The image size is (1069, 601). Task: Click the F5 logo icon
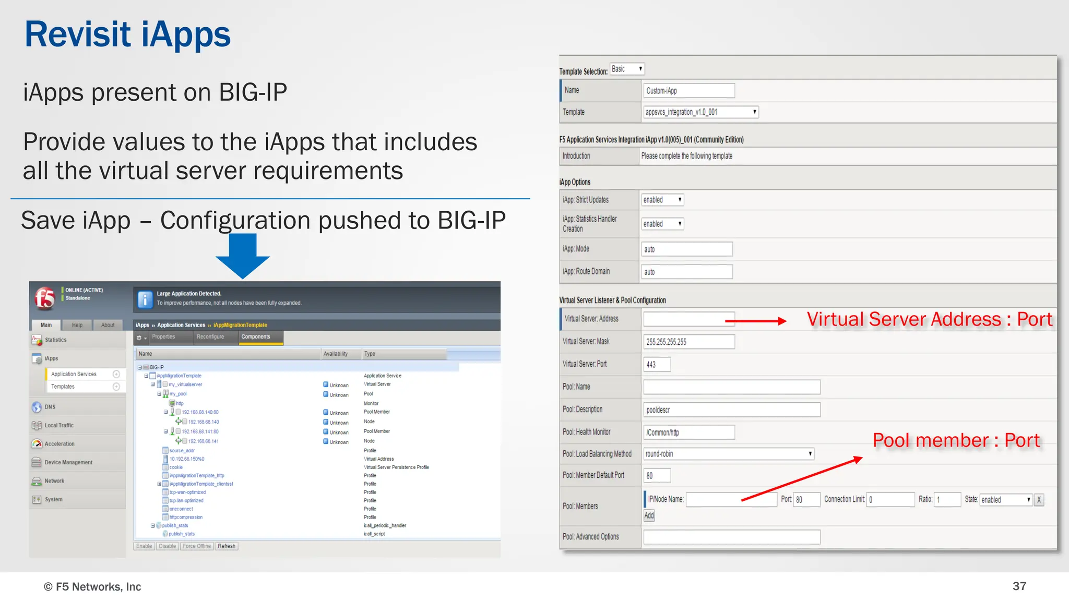coord(44,298)
